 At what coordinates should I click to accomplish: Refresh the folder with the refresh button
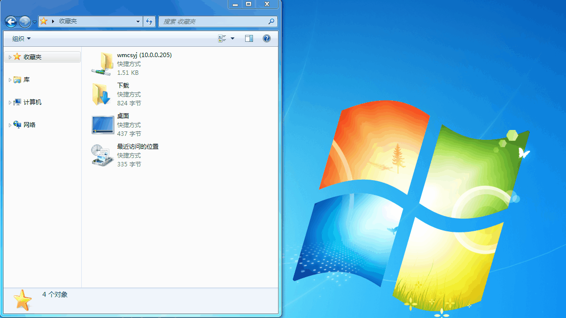(149, 21)
